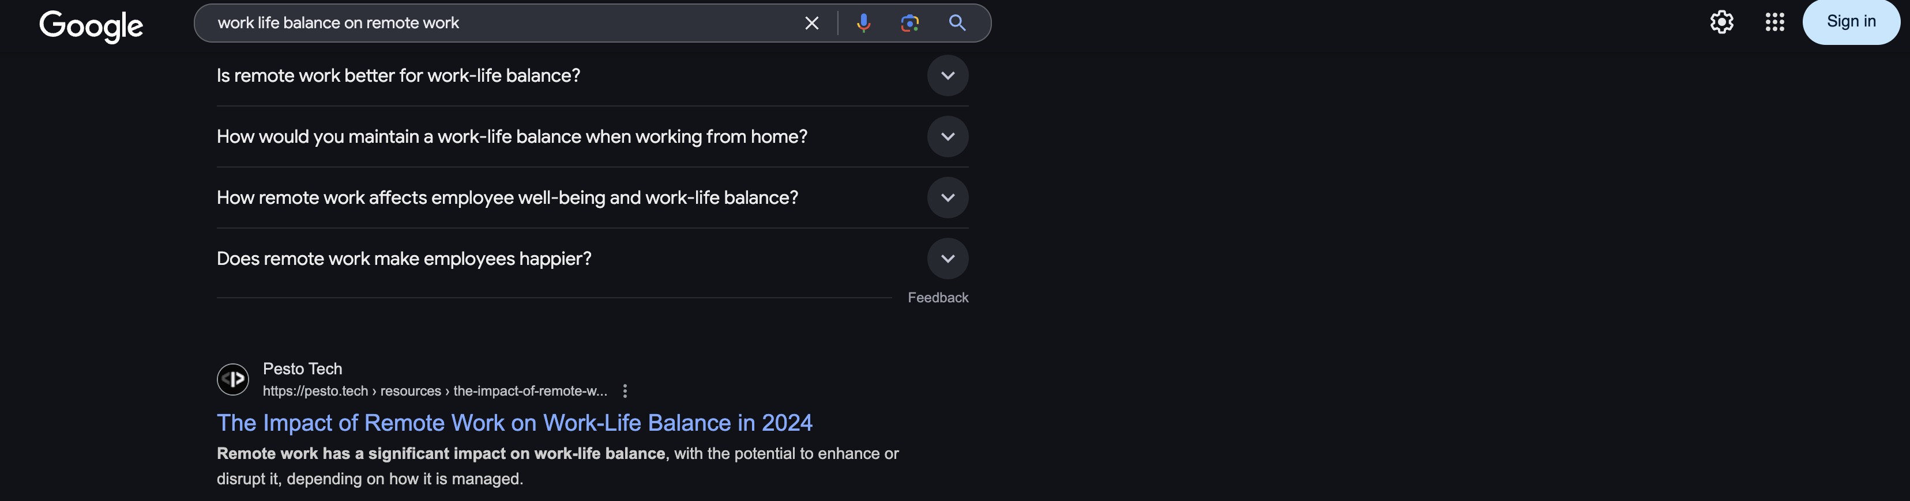Open the three-dot menu for Pesto Tech result
This screenshot has height=501, width=1910.
[625, 391]
